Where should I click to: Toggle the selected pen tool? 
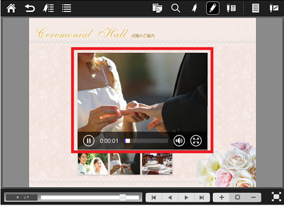[212, 8]
